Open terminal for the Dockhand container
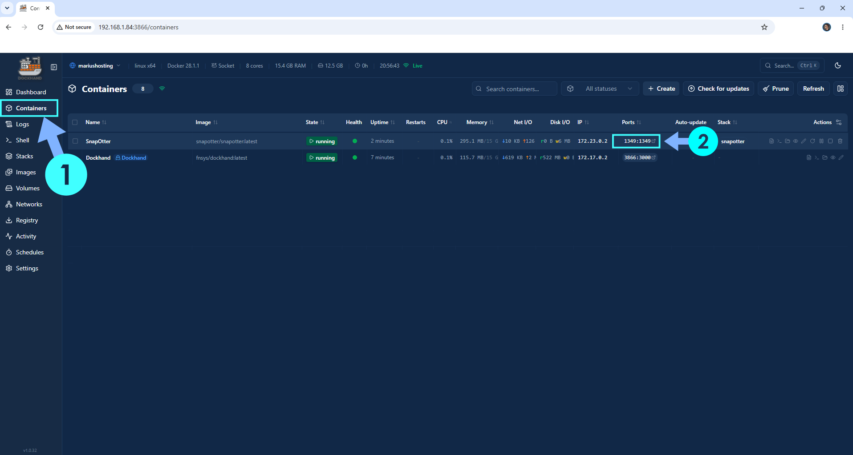 click(x=816, y=157)
